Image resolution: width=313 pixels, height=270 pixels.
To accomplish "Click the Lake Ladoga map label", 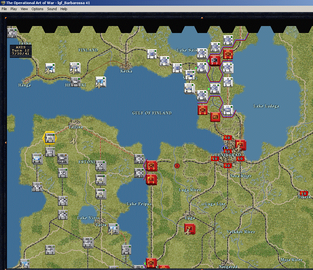I will [266, 106].
